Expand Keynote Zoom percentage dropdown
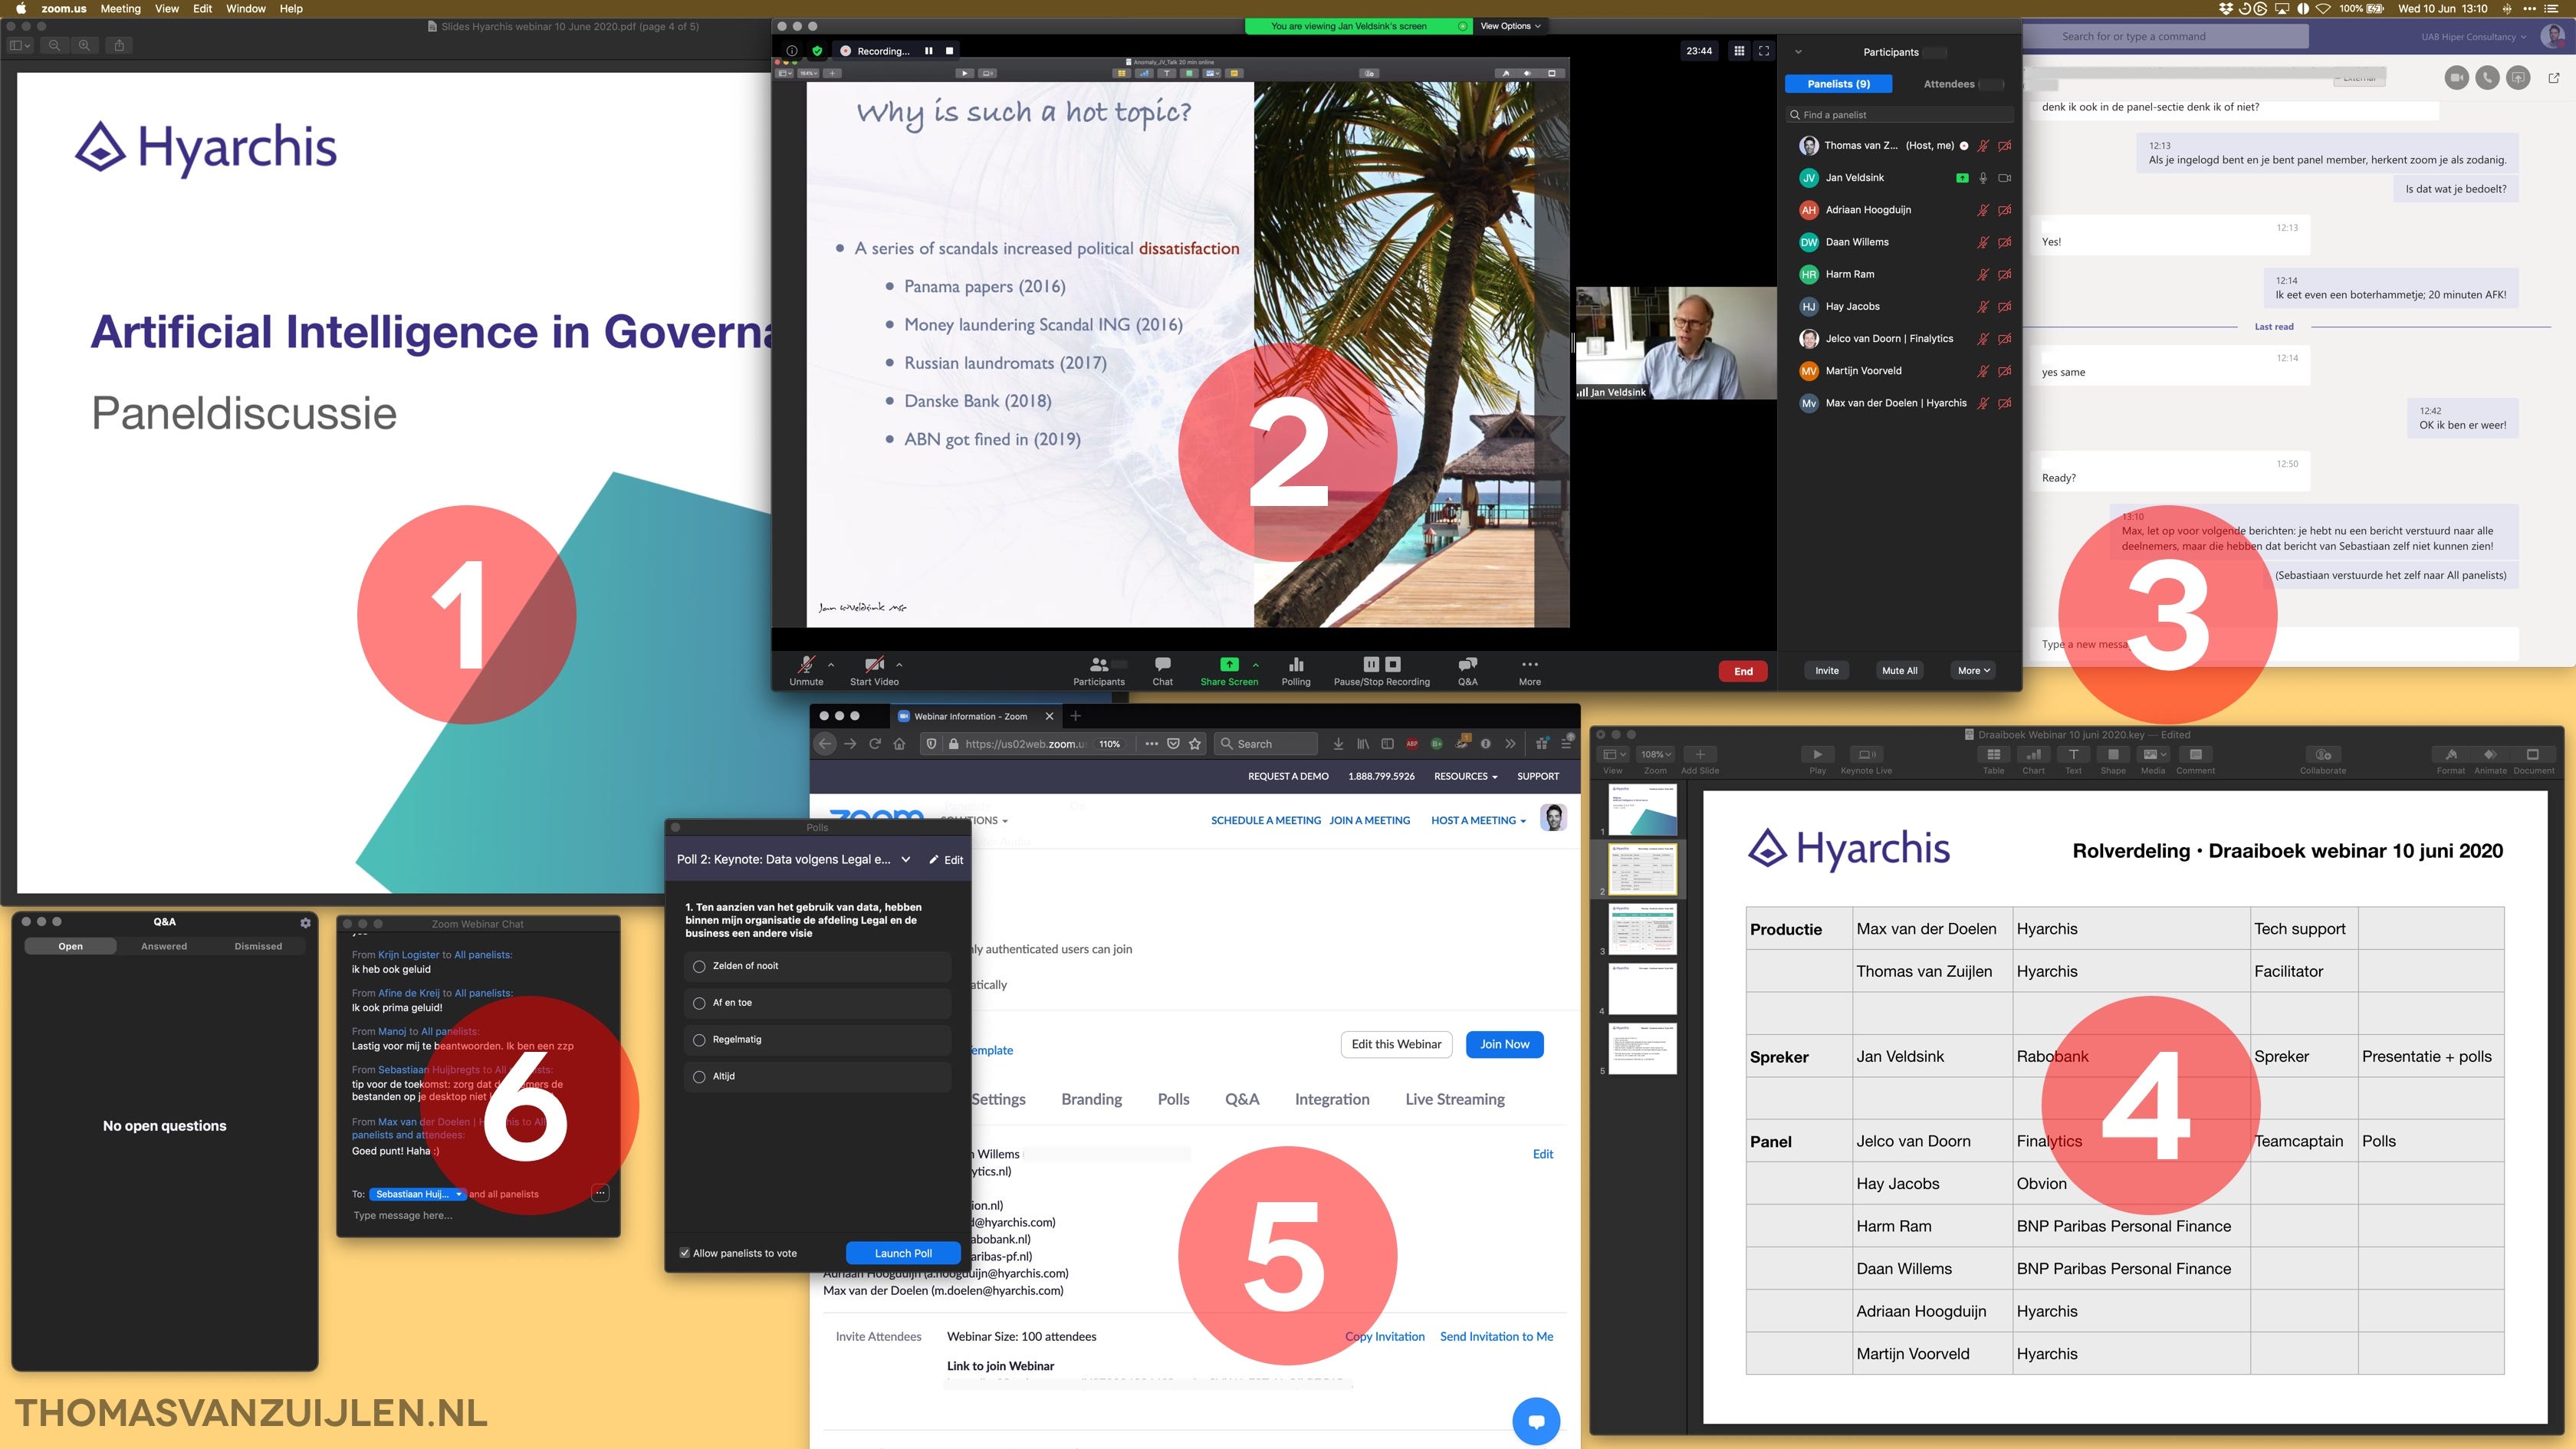Viewport: 2576px width, 1449px height. tap(1655, 755)
